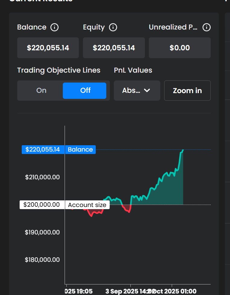Click the Trading Objective Lines heading

click(x=59, y=71)
